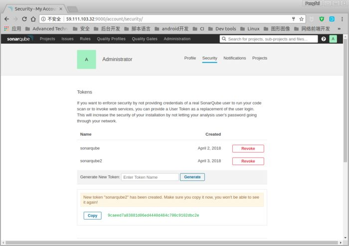Open the android开发 bookmark folder

172,29
